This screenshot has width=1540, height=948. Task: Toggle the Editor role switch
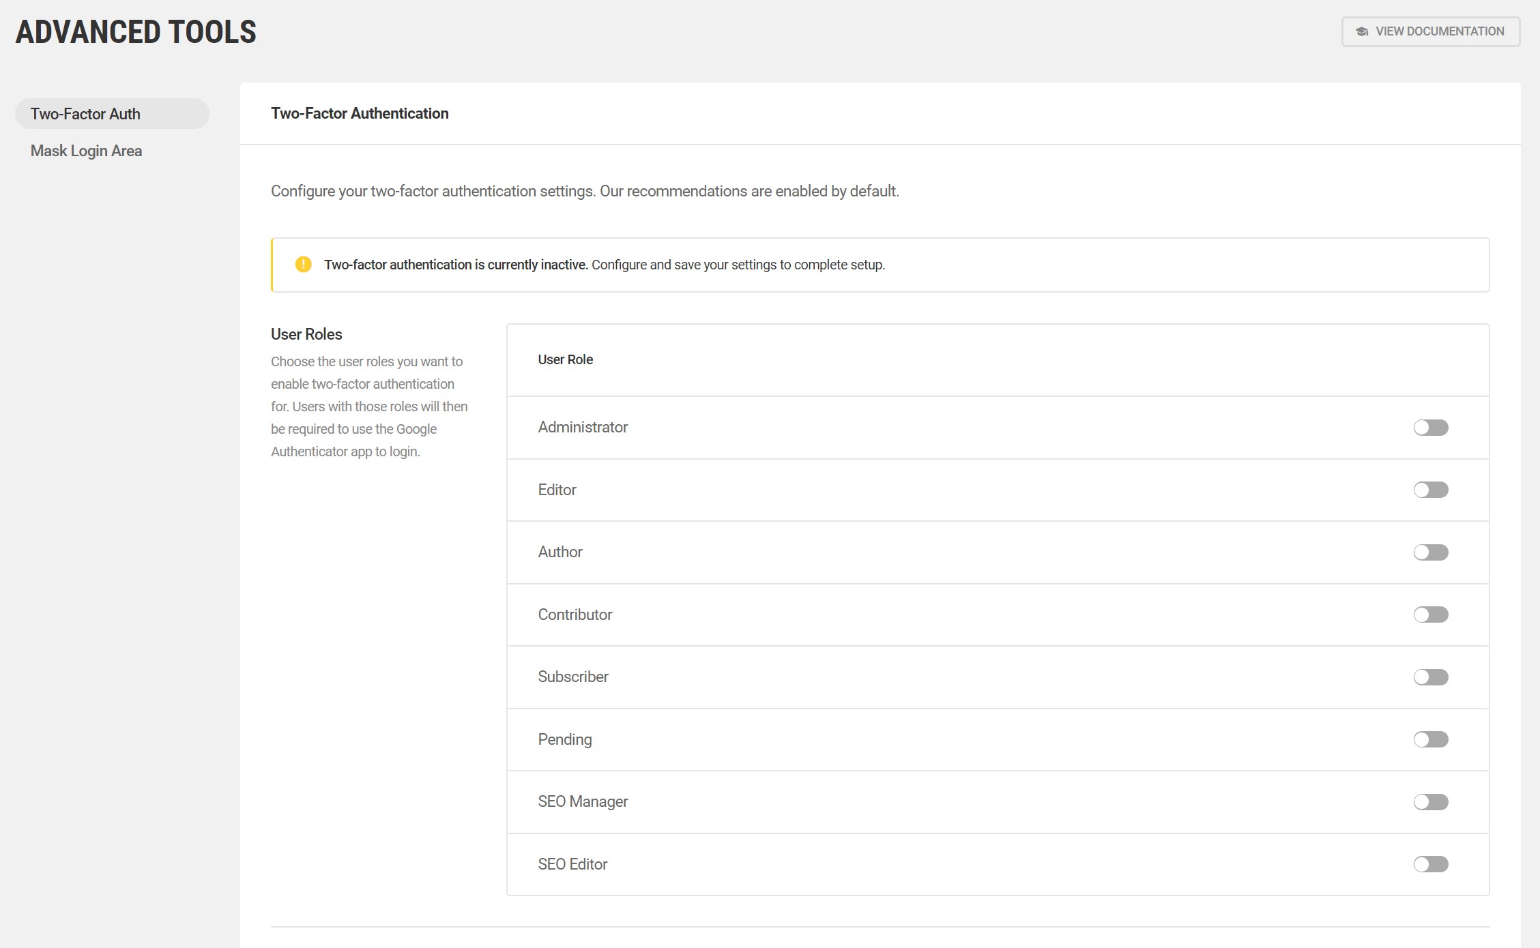pos(1430,490)
